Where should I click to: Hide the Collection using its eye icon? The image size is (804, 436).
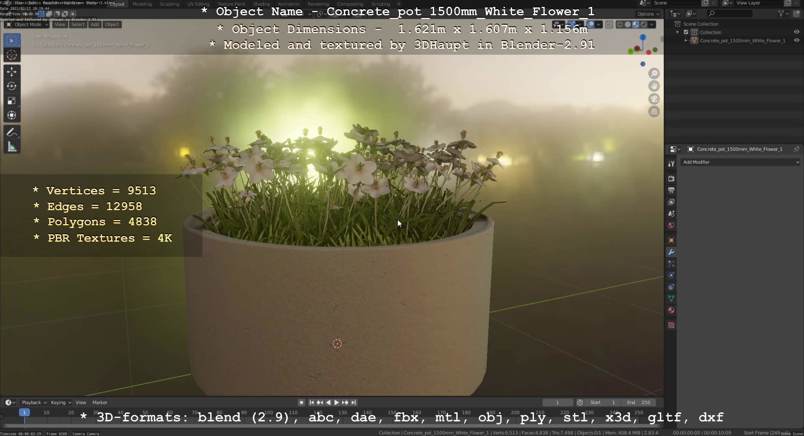796,32
